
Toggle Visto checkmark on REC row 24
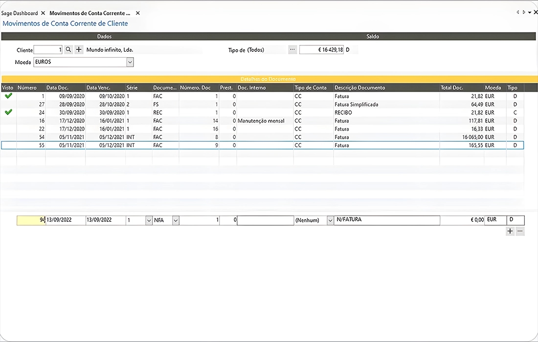[x=9, y=112]
